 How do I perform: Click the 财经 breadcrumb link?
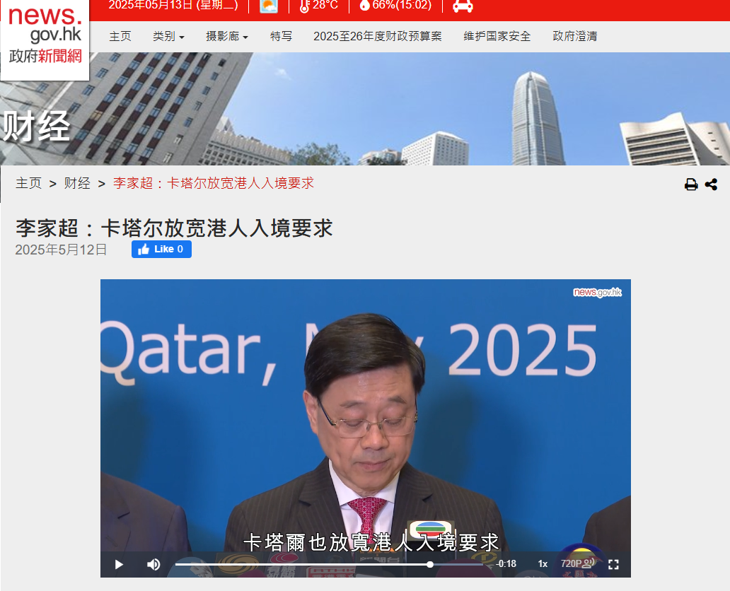(x=77, y=184)
